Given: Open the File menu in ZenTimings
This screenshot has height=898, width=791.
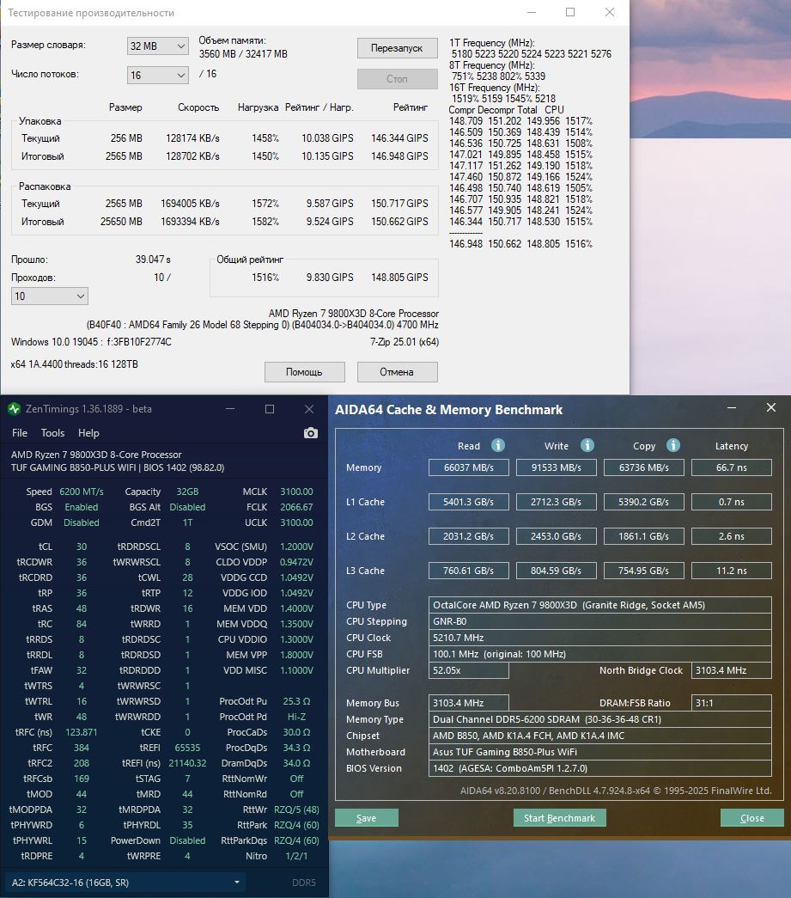Looking at the screenshot, I should [20, 433].
